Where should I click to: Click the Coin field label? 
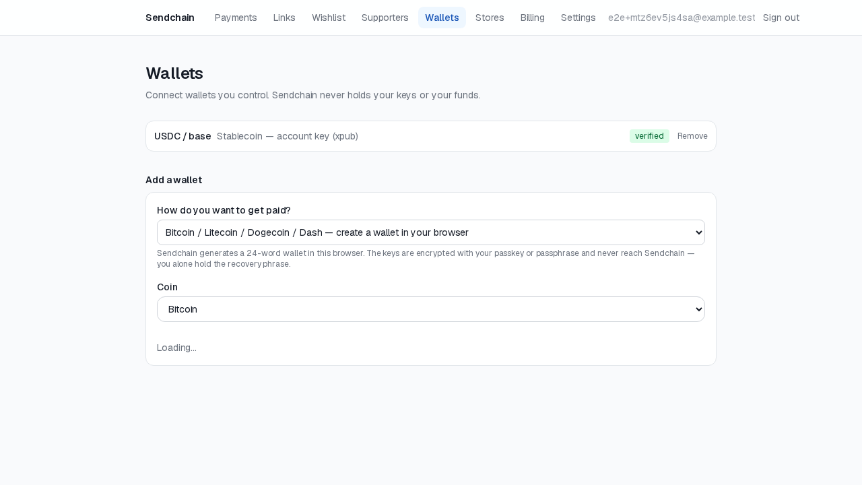click(167, 287)
